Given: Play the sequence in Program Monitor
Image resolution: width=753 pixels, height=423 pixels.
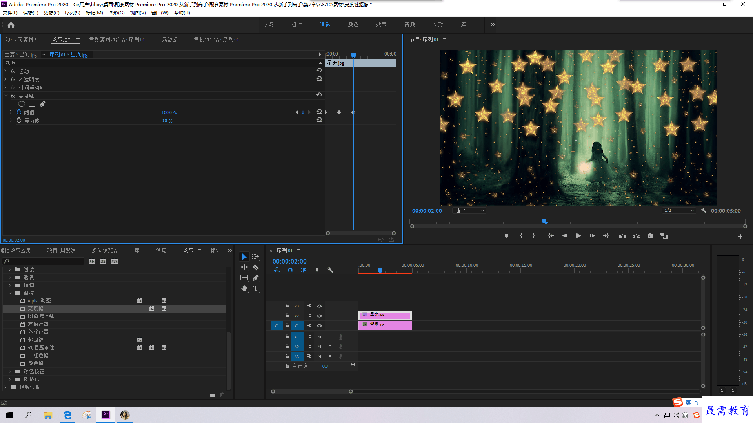Looking at the screenshot, I should click(578, 236).
